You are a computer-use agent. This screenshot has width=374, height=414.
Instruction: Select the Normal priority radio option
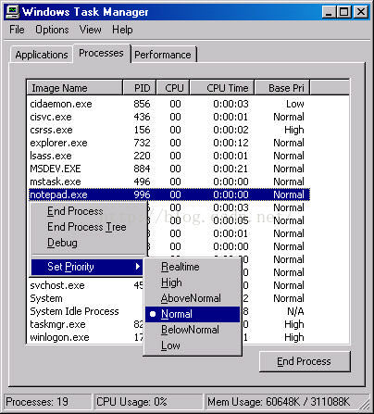coord(193,314)
